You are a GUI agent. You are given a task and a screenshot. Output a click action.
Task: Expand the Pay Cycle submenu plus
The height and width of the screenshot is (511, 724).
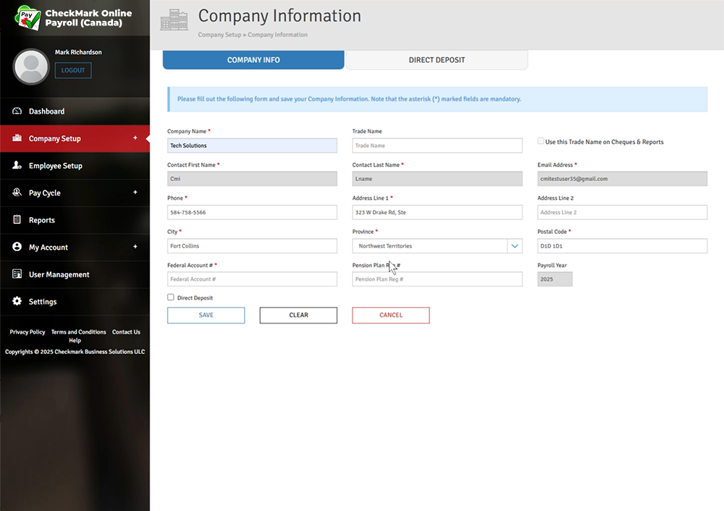135,193
